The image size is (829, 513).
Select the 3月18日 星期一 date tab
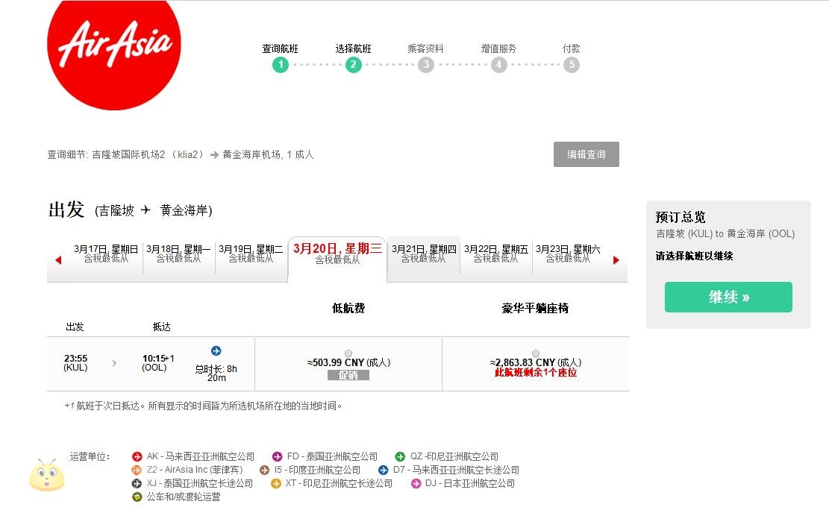(178, 254)
